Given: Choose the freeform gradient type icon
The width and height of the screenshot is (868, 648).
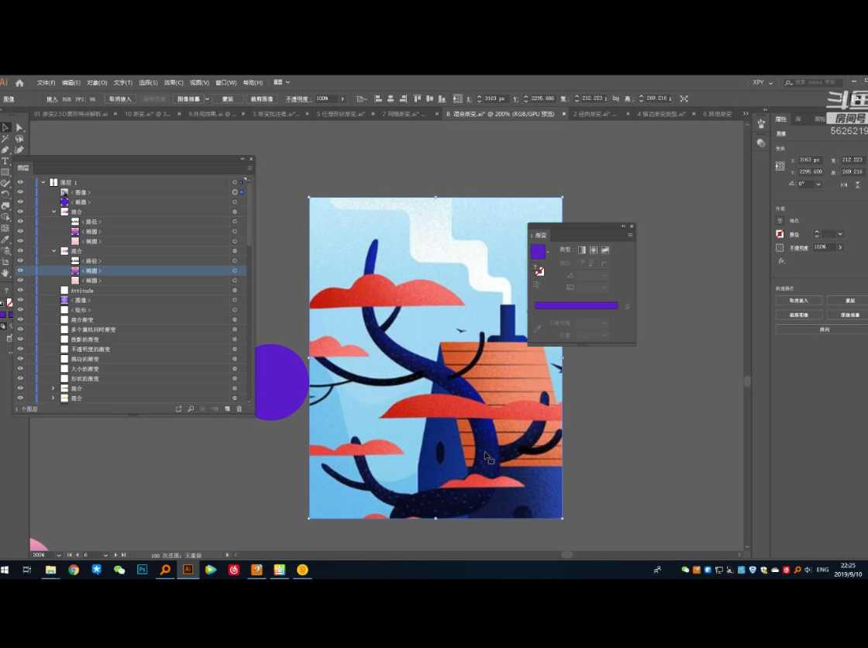Looking at the screenshot, I should (605, 250).
